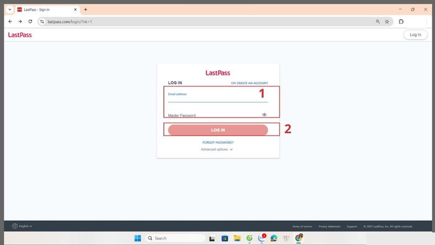Open the Windows Start menu
435x245 pixels.
pos(137,238)
